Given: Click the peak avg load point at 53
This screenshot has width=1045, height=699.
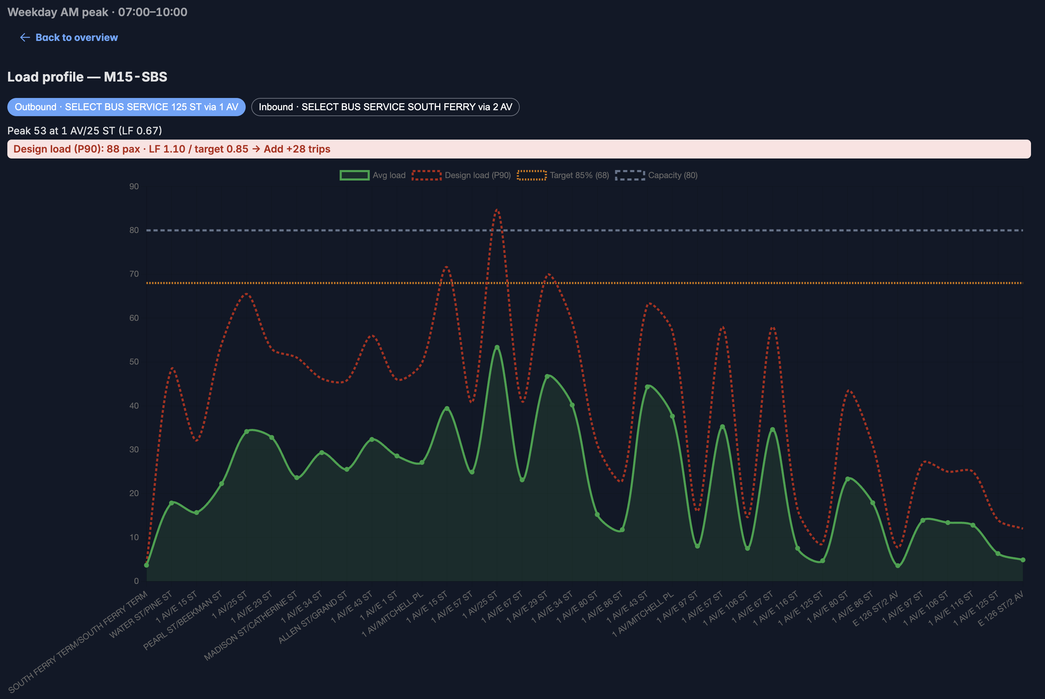Looking at the screenshot, I should 497,347.
